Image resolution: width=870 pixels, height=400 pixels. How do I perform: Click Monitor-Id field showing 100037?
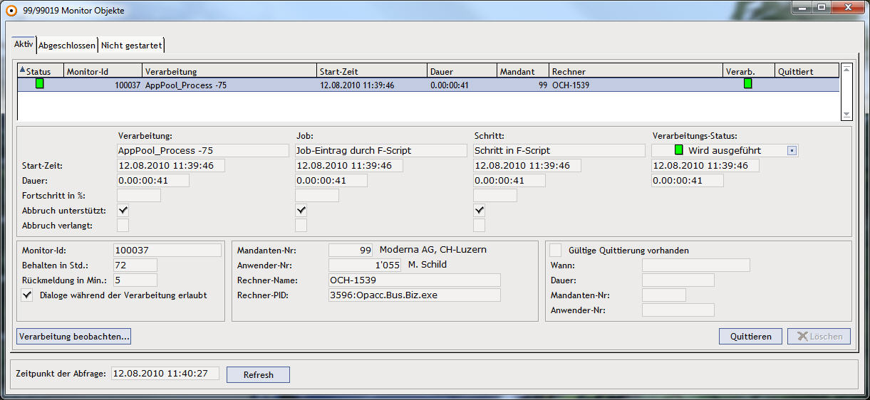coord(167,250)
